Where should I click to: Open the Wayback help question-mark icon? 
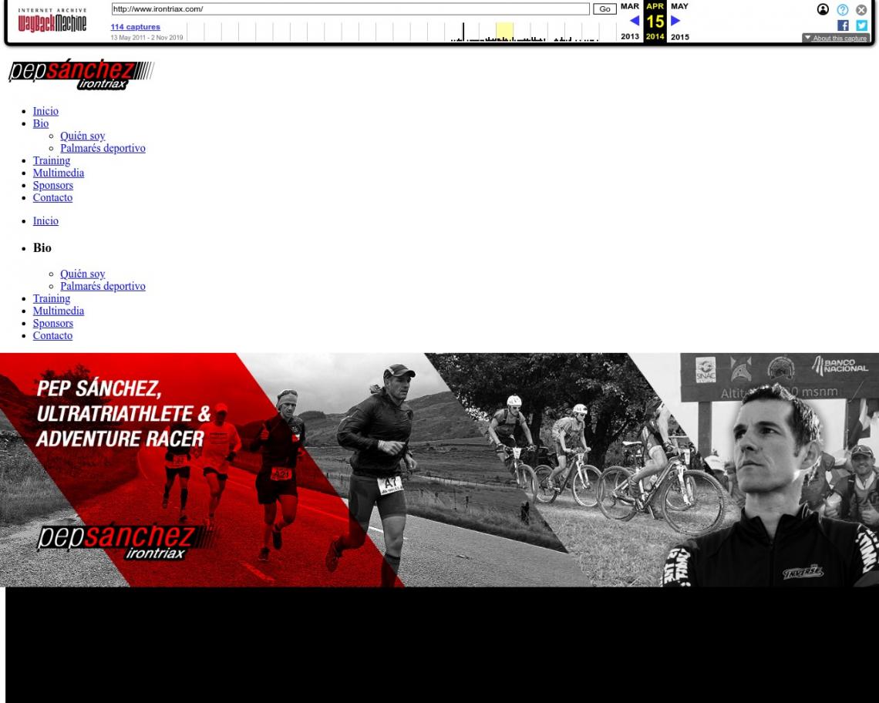click(842, 9)
